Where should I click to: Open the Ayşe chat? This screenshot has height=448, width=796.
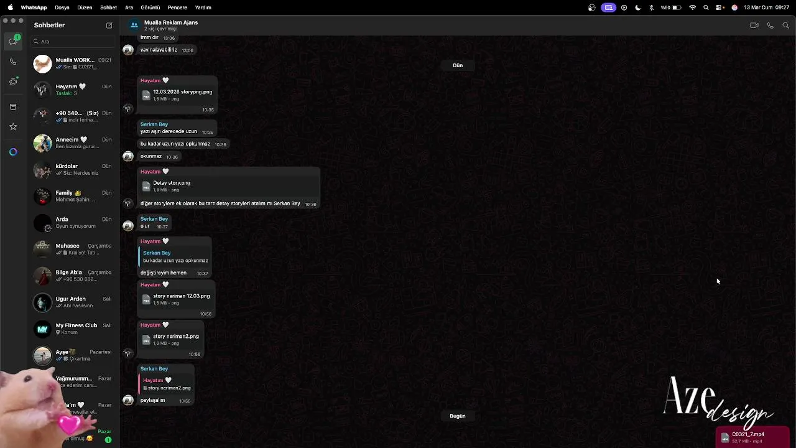pos(73,355)
